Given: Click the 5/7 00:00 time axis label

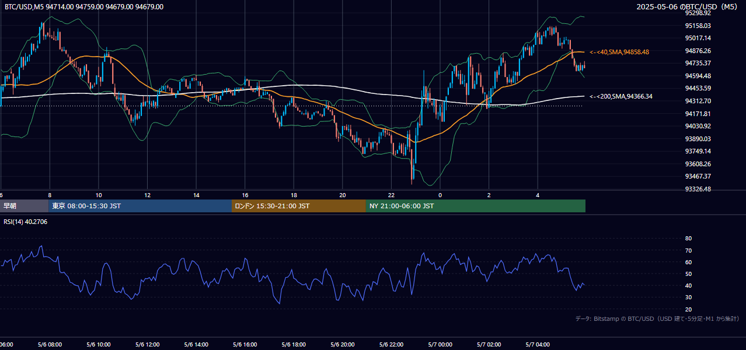Looking at the screenshot, I should tap(440, 345).
